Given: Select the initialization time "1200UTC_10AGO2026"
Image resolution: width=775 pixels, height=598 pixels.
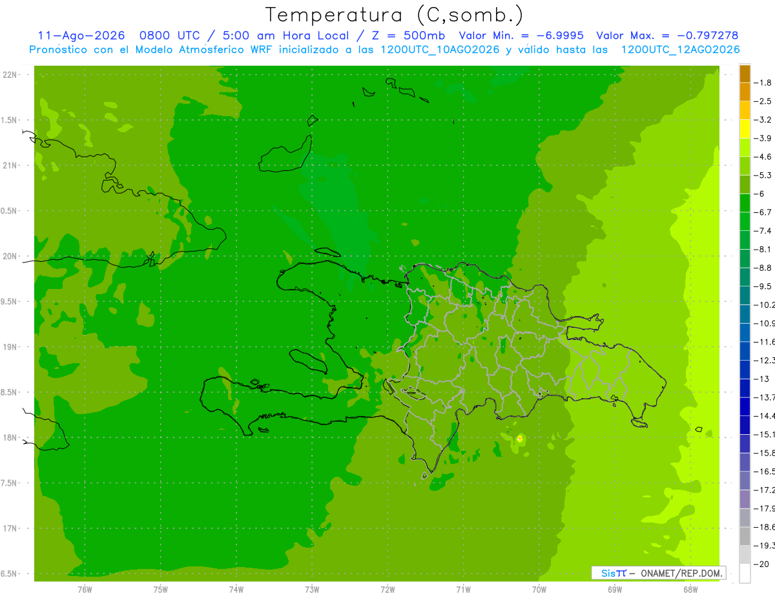Looking at the screenshot, I should 440,50.
